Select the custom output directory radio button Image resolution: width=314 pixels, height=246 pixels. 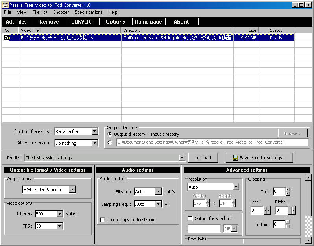tap(109, 142)
